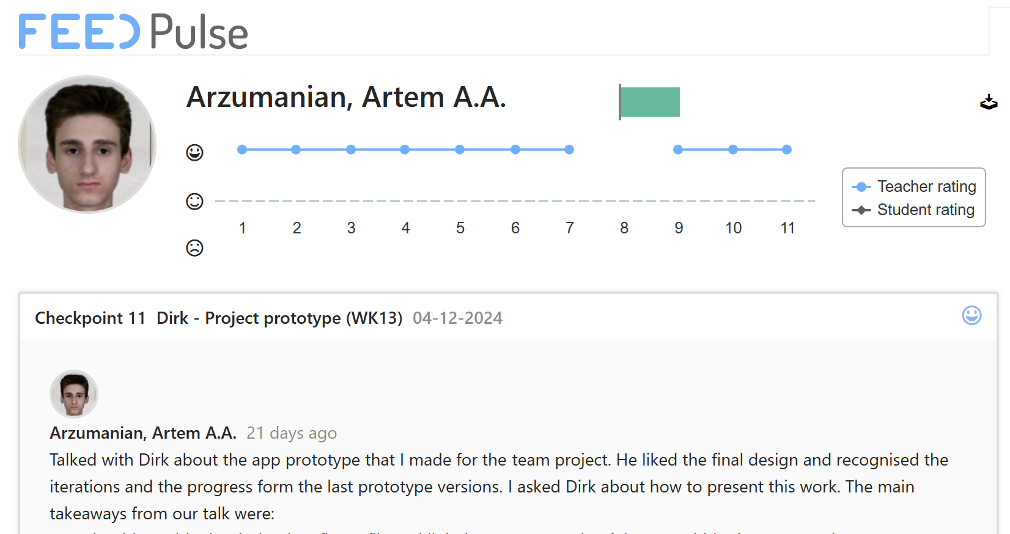Click the neutral smiley rating icon on chart
The height and width of the screenshot is (534, 1010).
point(194,201)
